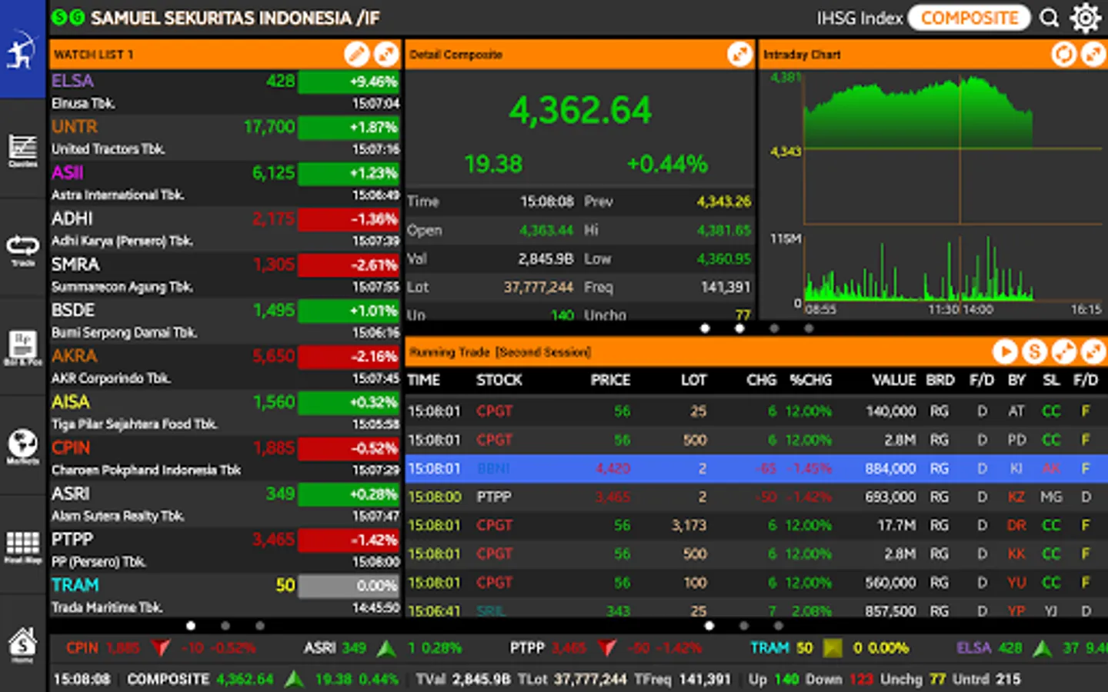Select the fourth page dot under Detail Composite

tap(809, 328)
